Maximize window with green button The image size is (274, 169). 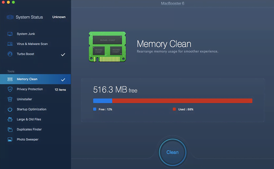coord(13,2)
